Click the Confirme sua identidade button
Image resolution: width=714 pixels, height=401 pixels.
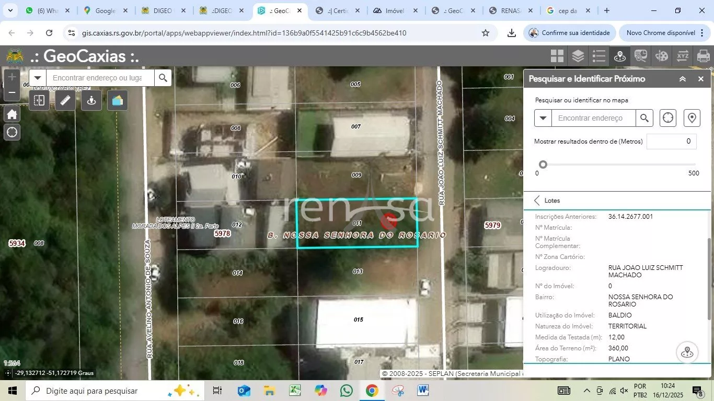pyautogui.click(x=569, y=33)
